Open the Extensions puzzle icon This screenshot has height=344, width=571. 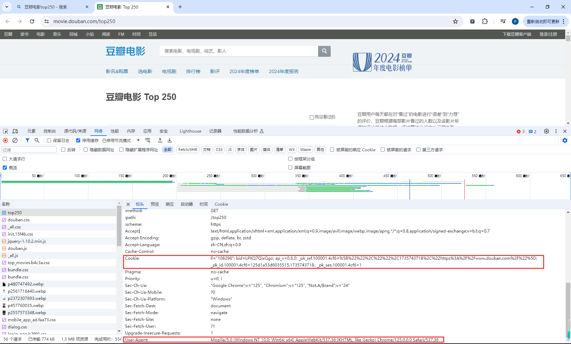485,21
